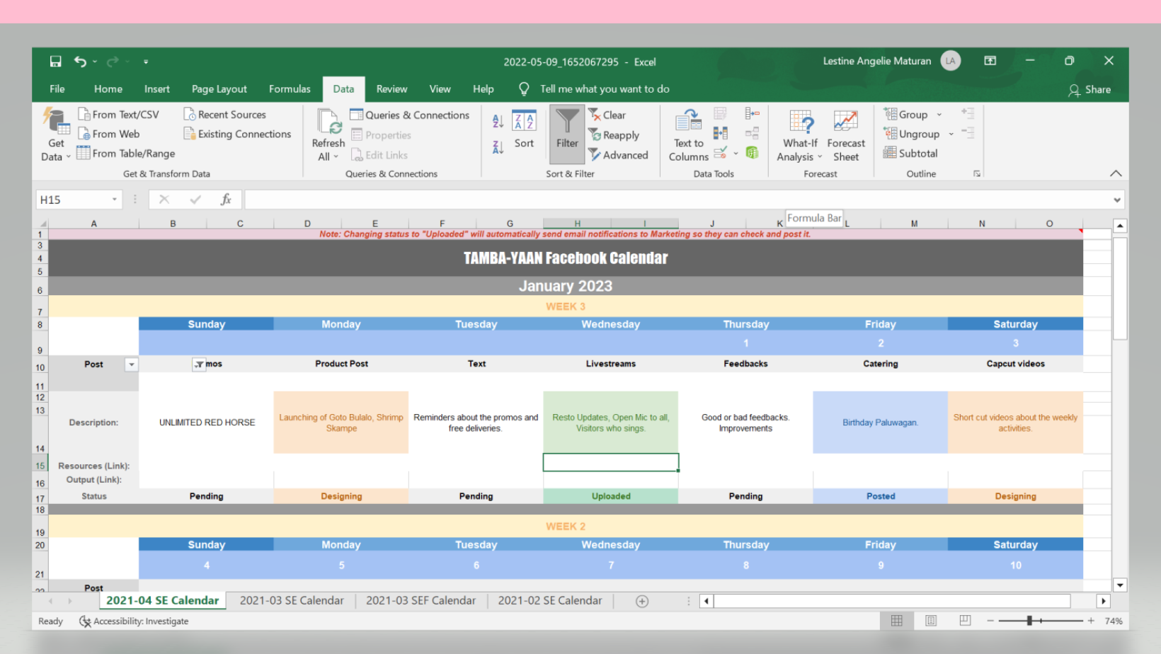Expand the Ungroup dropdown arrow
1161x654 pixels.
click(x=951, y=134)
